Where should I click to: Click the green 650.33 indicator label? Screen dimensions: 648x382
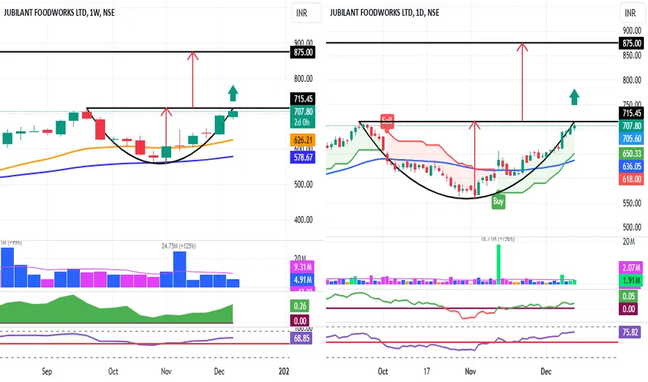[x=631, y=153]
